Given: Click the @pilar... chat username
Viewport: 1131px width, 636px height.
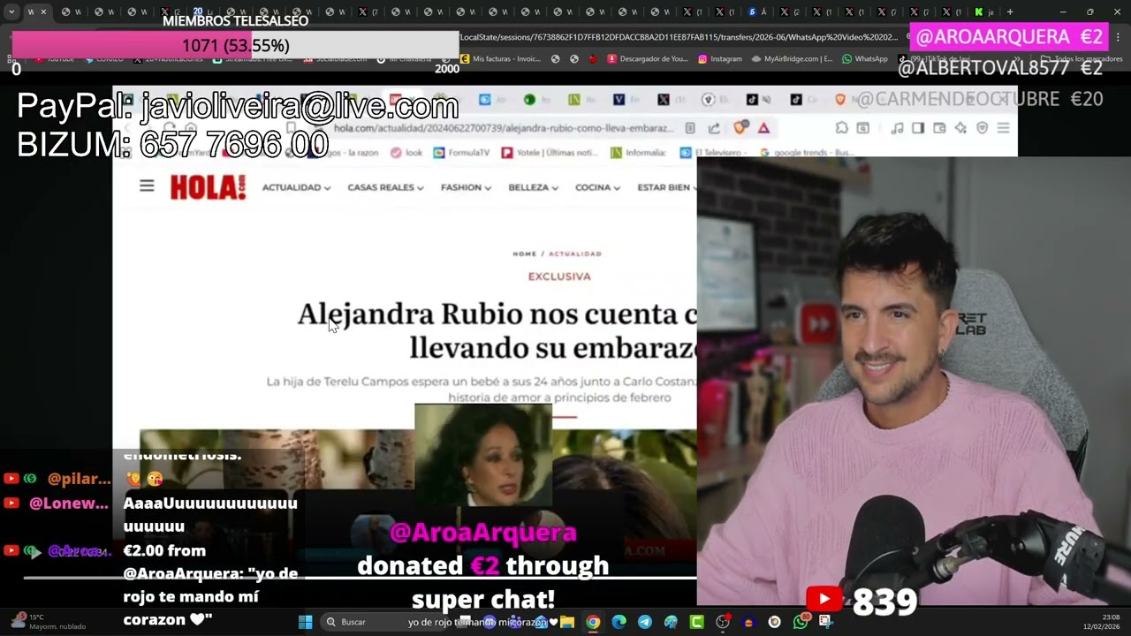Looking at the screenshot, I should 79,479.
